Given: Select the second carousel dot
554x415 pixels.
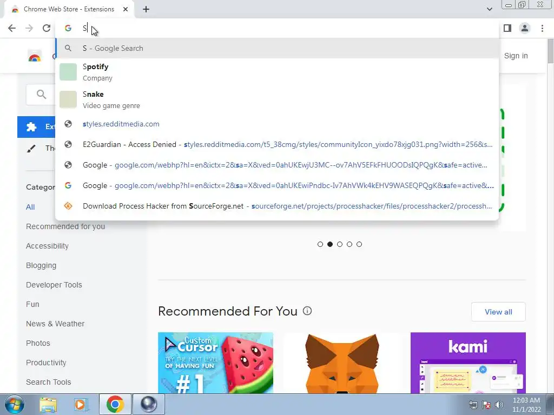Looking at the screenshot, I should pyautogui.click(x=330, y=244).
